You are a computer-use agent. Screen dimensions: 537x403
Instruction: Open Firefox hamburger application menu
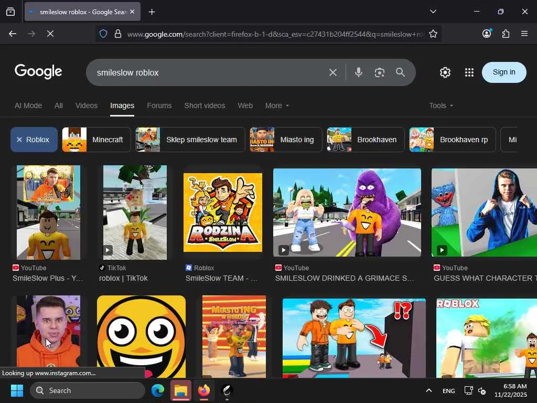(x=524, y=34)
